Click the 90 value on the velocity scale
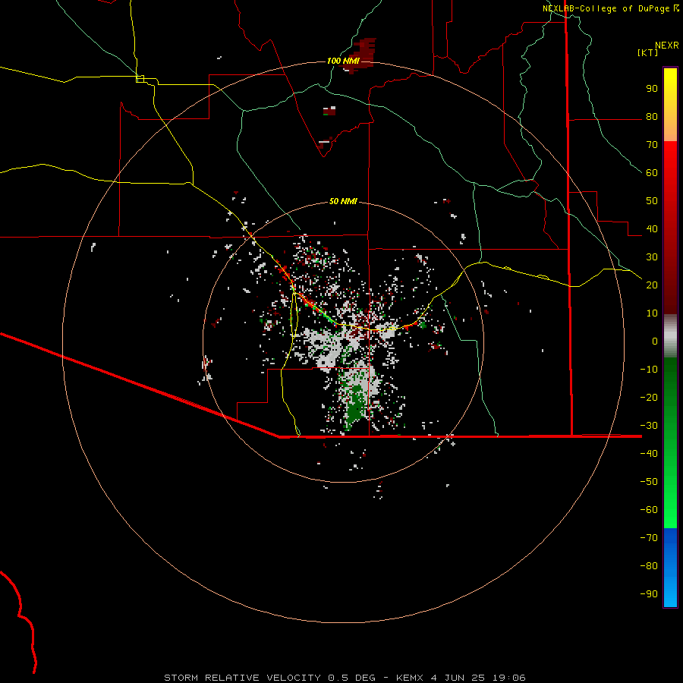 (652, 89)
